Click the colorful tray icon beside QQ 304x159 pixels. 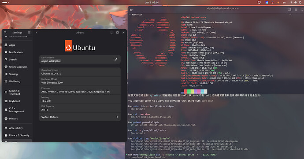pos(278,3)
